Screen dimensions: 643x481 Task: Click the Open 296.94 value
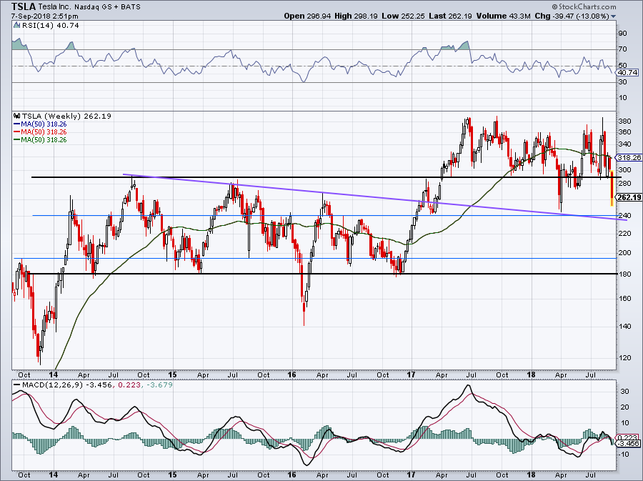point(308,16)
